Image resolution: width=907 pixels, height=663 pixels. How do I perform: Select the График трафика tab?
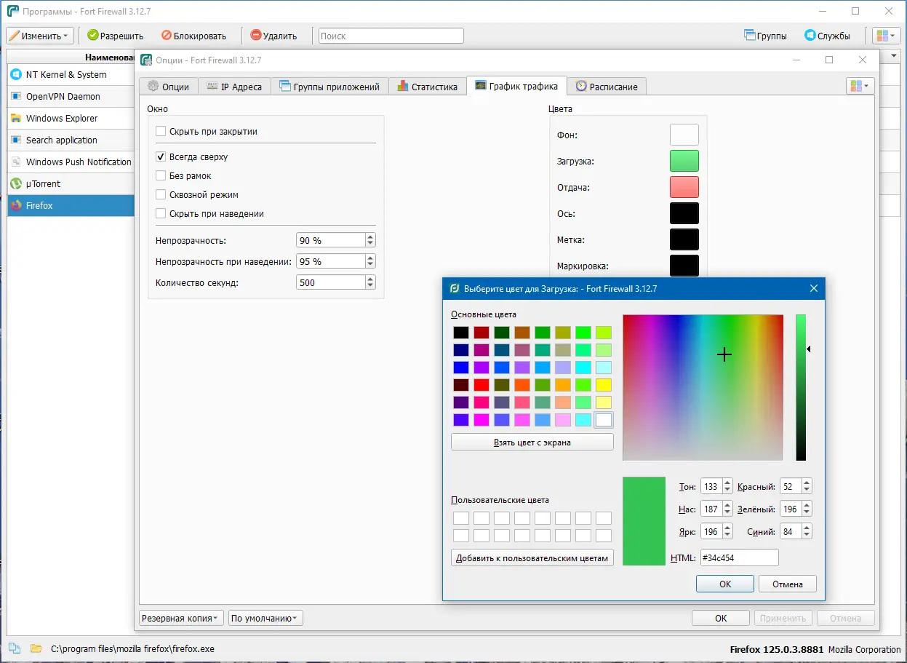[x=516, y=86]
